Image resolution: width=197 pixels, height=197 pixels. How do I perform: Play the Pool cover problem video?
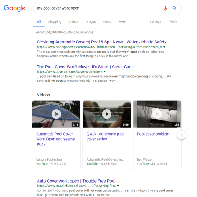[157, 114]
